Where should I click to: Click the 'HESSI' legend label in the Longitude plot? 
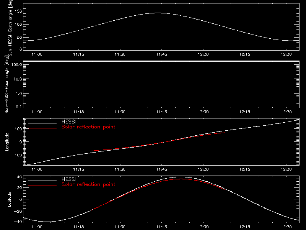coord(68,122)
